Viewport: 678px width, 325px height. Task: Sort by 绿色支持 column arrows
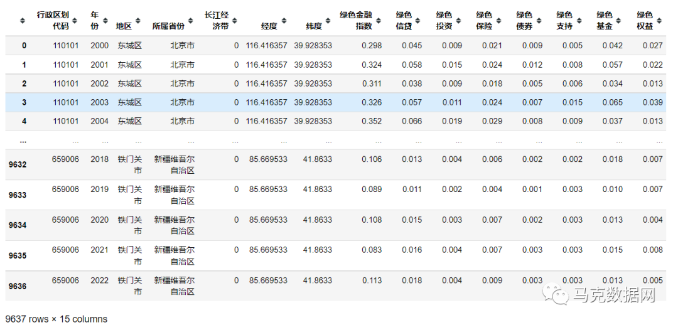point(579,20)
